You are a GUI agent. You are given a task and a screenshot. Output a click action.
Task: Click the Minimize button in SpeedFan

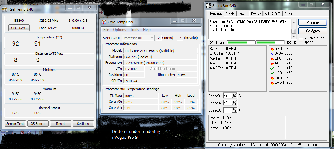click(313, 22)
